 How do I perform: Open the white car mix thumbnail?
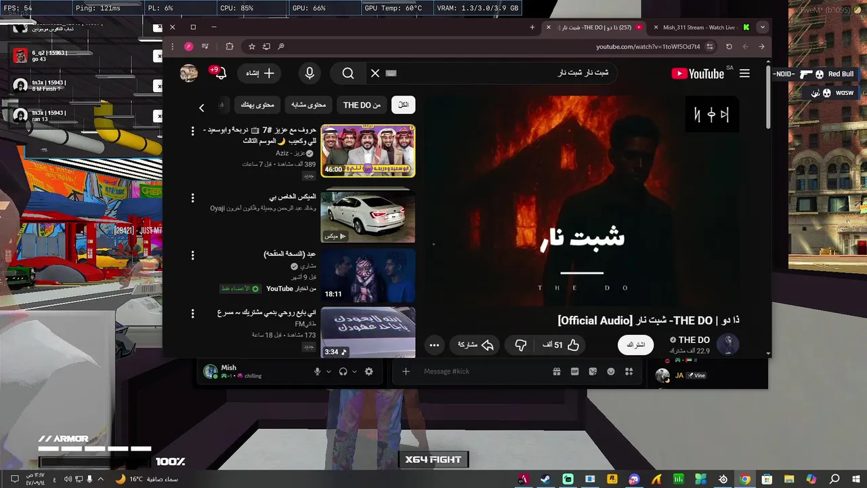tap(368, 216)
